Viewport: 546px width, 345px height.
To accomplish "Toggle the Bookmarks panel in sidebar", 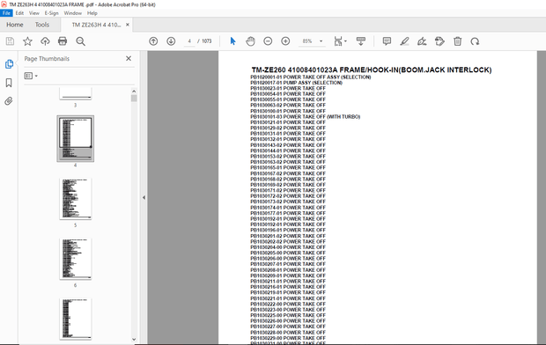I will (x=9, y=83).
